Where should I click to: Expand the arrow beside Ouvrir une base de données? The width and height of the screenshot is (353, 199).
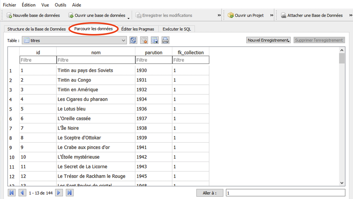(129, 17)
